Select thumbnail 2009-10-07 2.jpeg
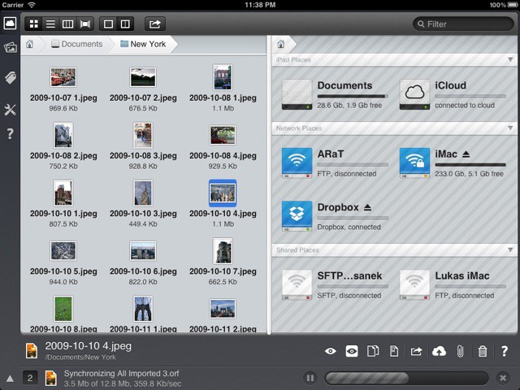This screenshot has width=520, height=390. [x=143, y=77]
